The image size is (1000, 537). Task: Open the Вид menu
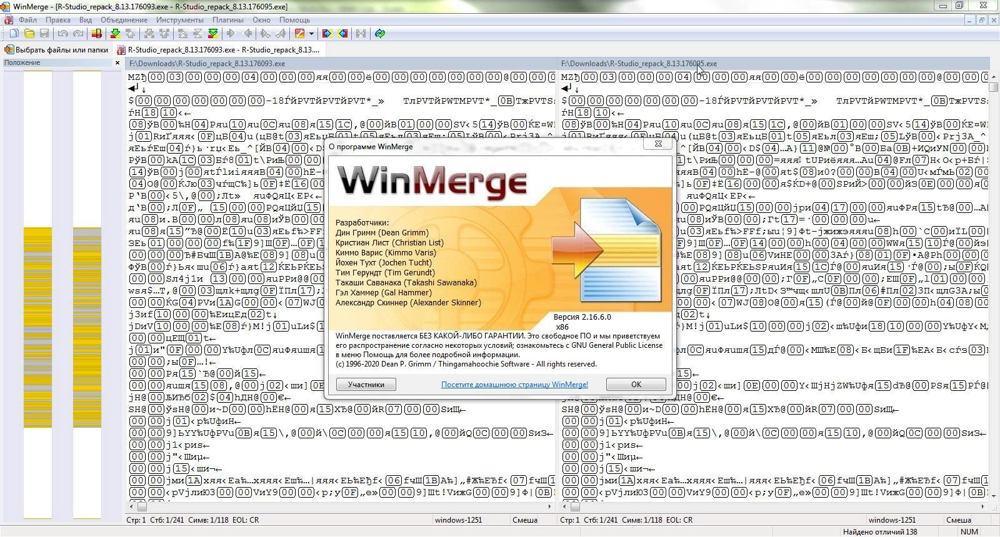click(x=86, y=20)
